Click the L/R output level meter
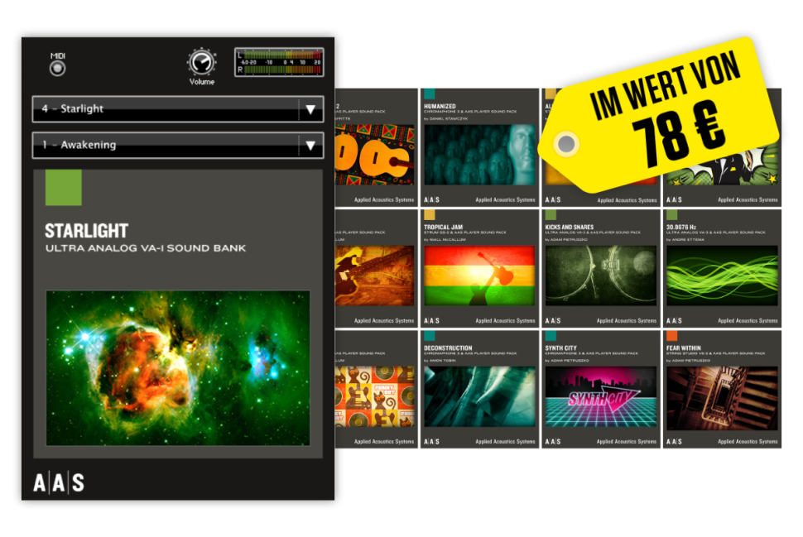Screen dimensions: 803x537 tap(279, 62)
